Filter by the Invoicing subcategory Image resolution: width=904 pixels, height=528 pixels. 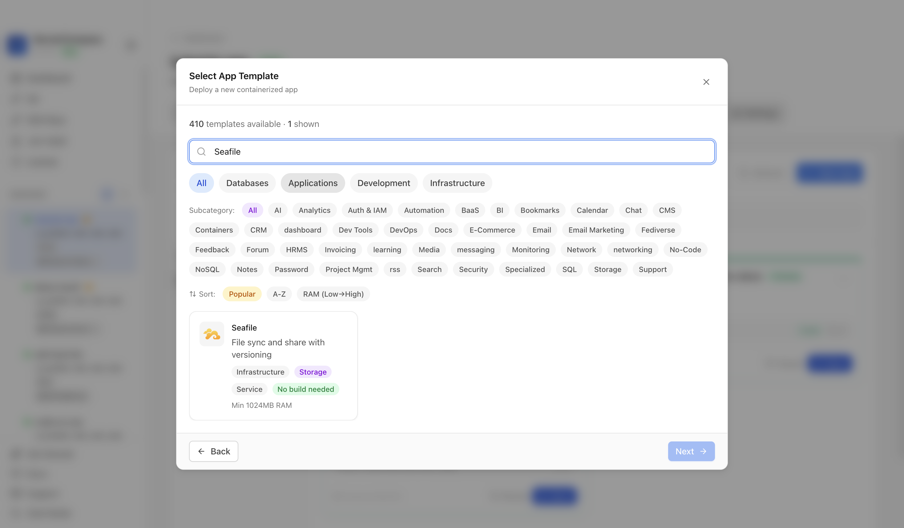tap(340, 250)
